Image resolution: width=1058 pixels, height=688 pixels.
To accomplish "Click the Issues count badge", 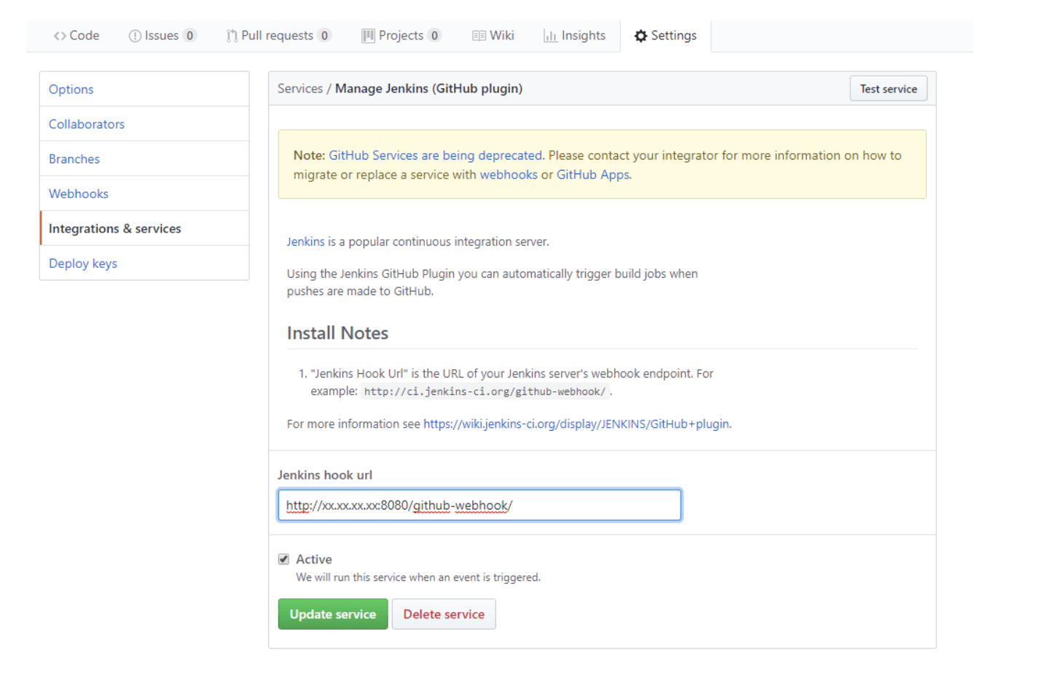I will click(x=189, y=35).
